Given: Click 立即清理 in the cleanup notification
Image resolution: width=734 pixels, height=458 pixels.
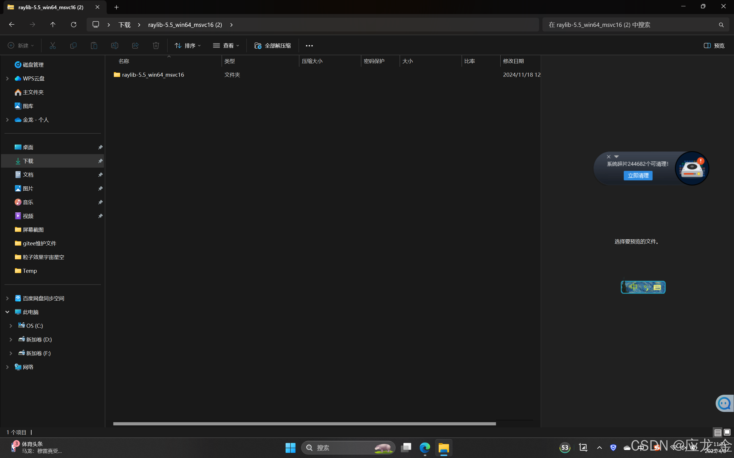Looking at the screenshot, I should point(638,175).
